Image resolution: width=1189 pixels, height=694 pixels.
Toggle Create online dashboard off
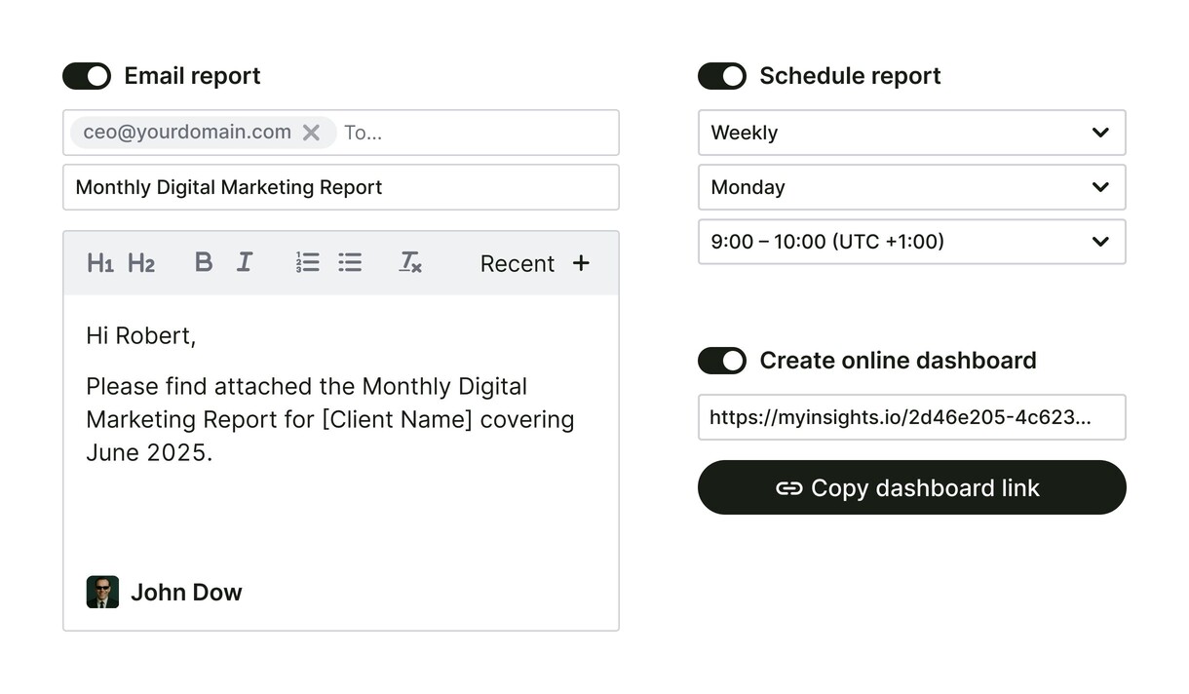pos(722,361)
